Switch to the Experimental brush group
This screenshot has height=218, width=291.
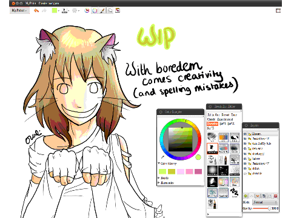click(225, 119)
